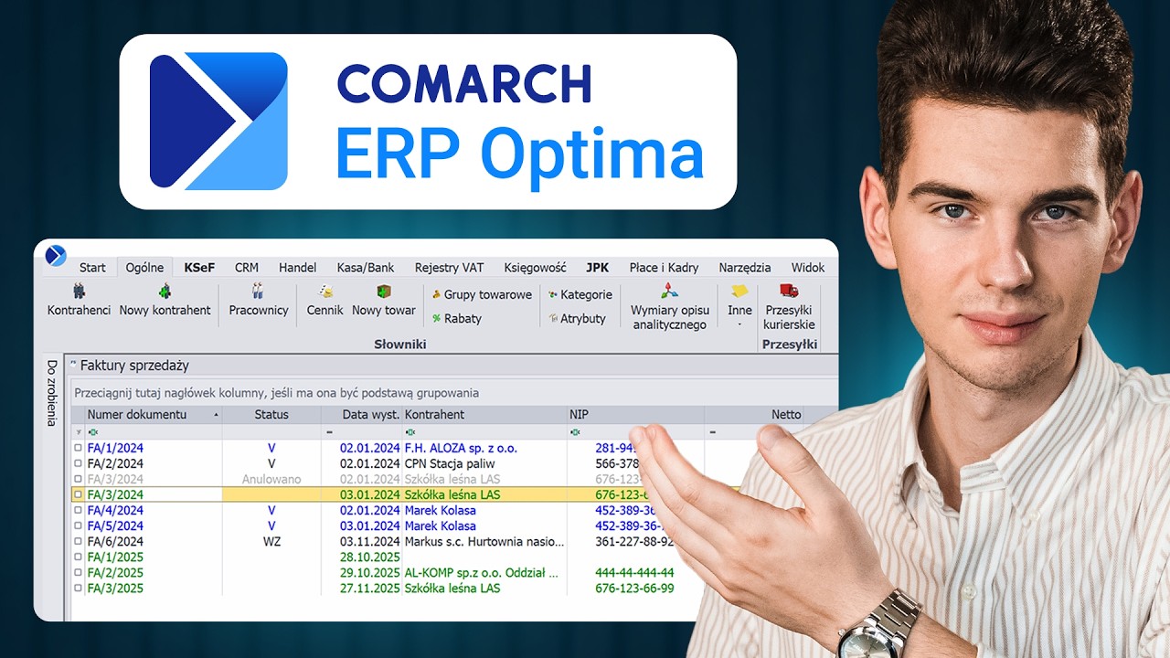
Task: Select AL-KOMP sp.z o.o. Oddział cell
Action: pos(484,573)
